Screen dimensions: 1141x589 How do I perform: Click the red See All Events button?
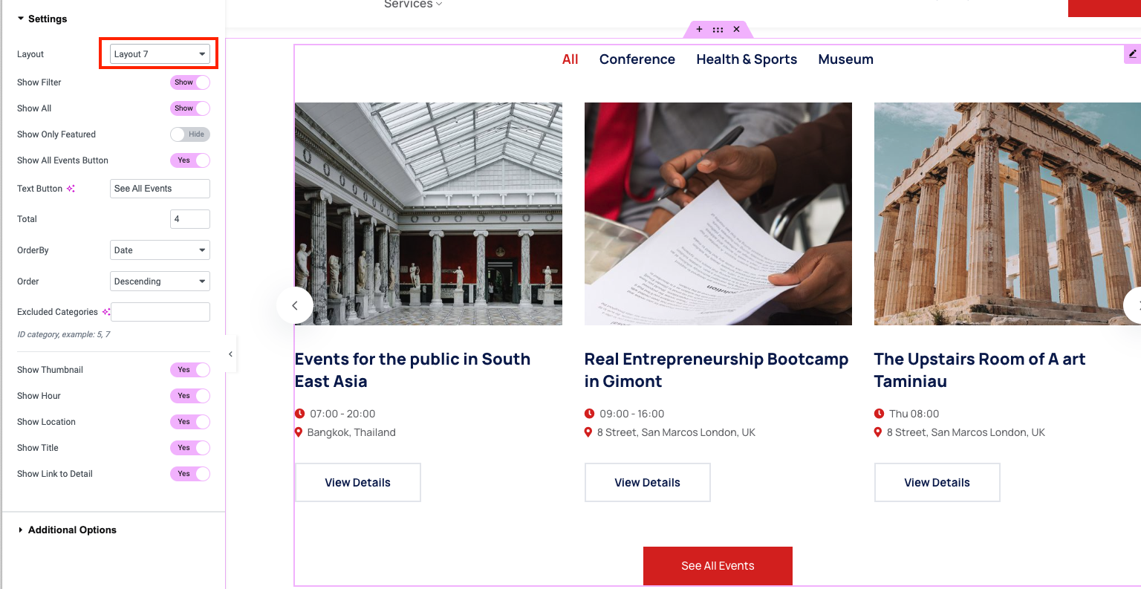718,566
